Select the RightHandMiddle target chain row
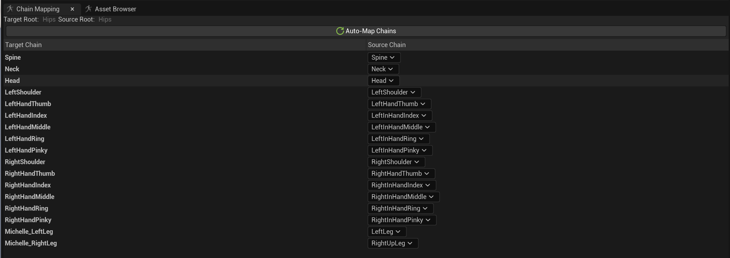The image size is (730, 258). (366, 197)
